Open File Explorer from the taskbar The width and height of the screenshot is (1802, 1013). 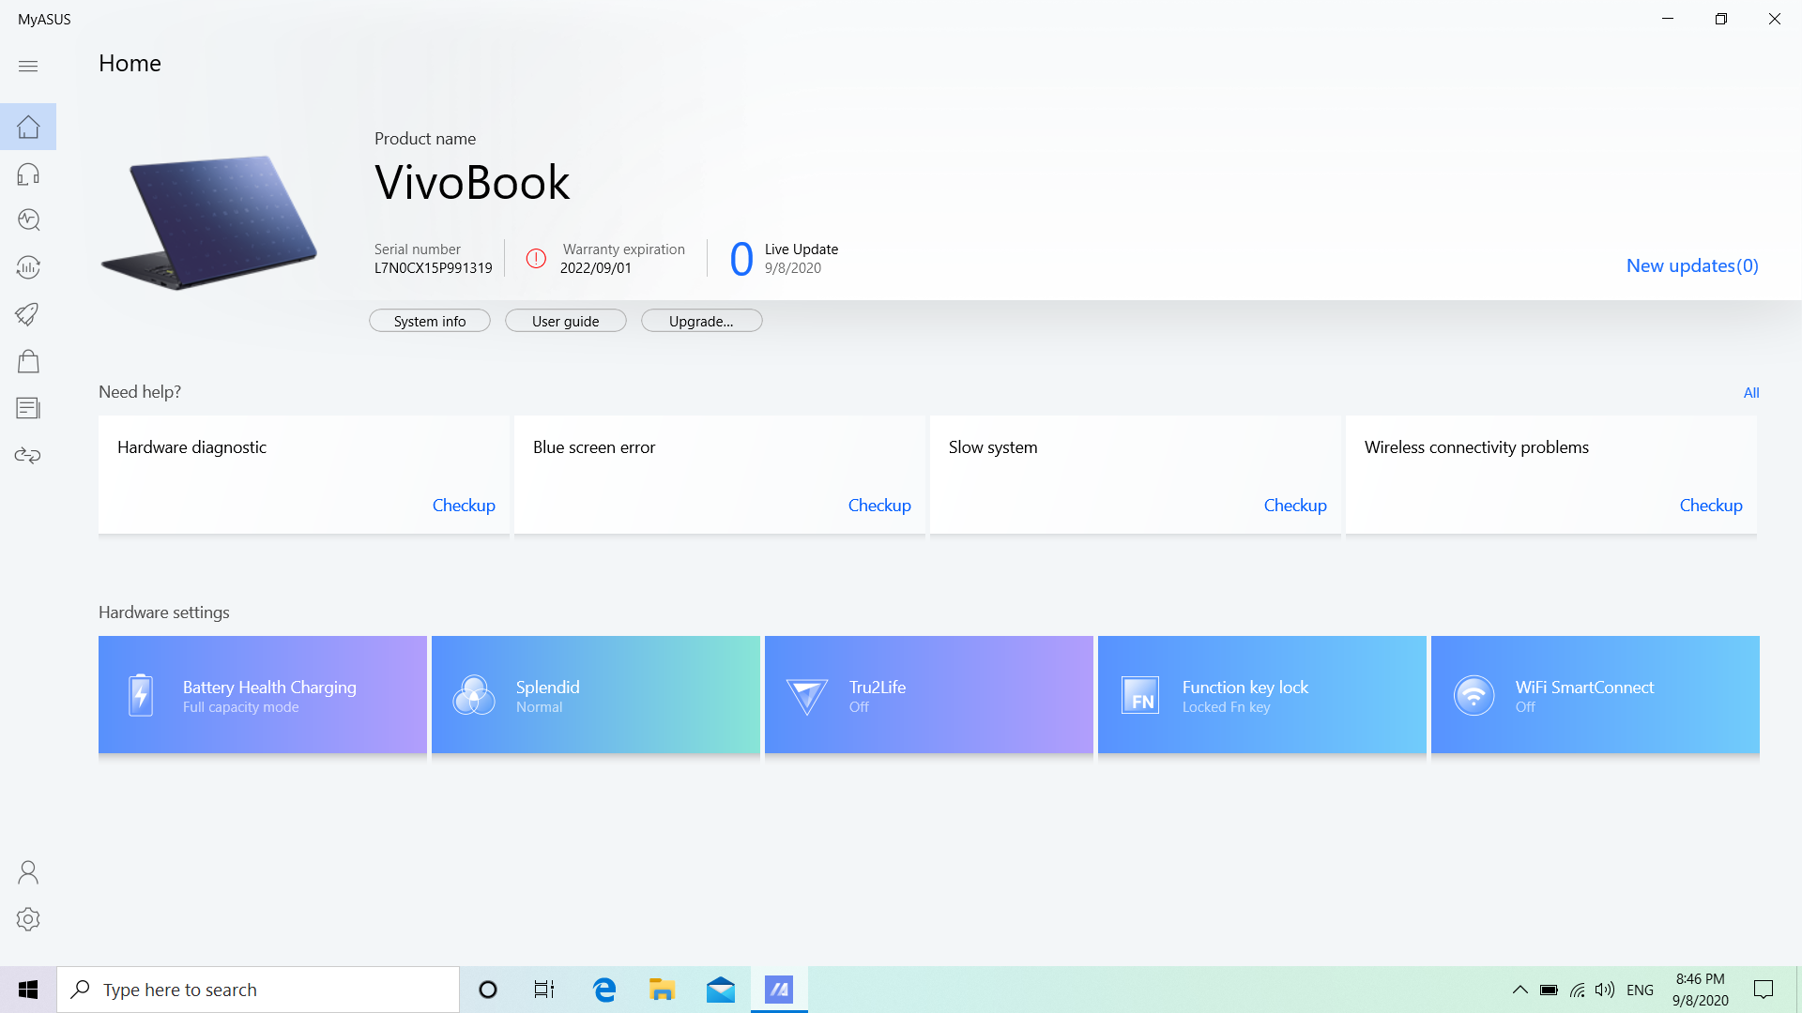[x=663, y=990]
